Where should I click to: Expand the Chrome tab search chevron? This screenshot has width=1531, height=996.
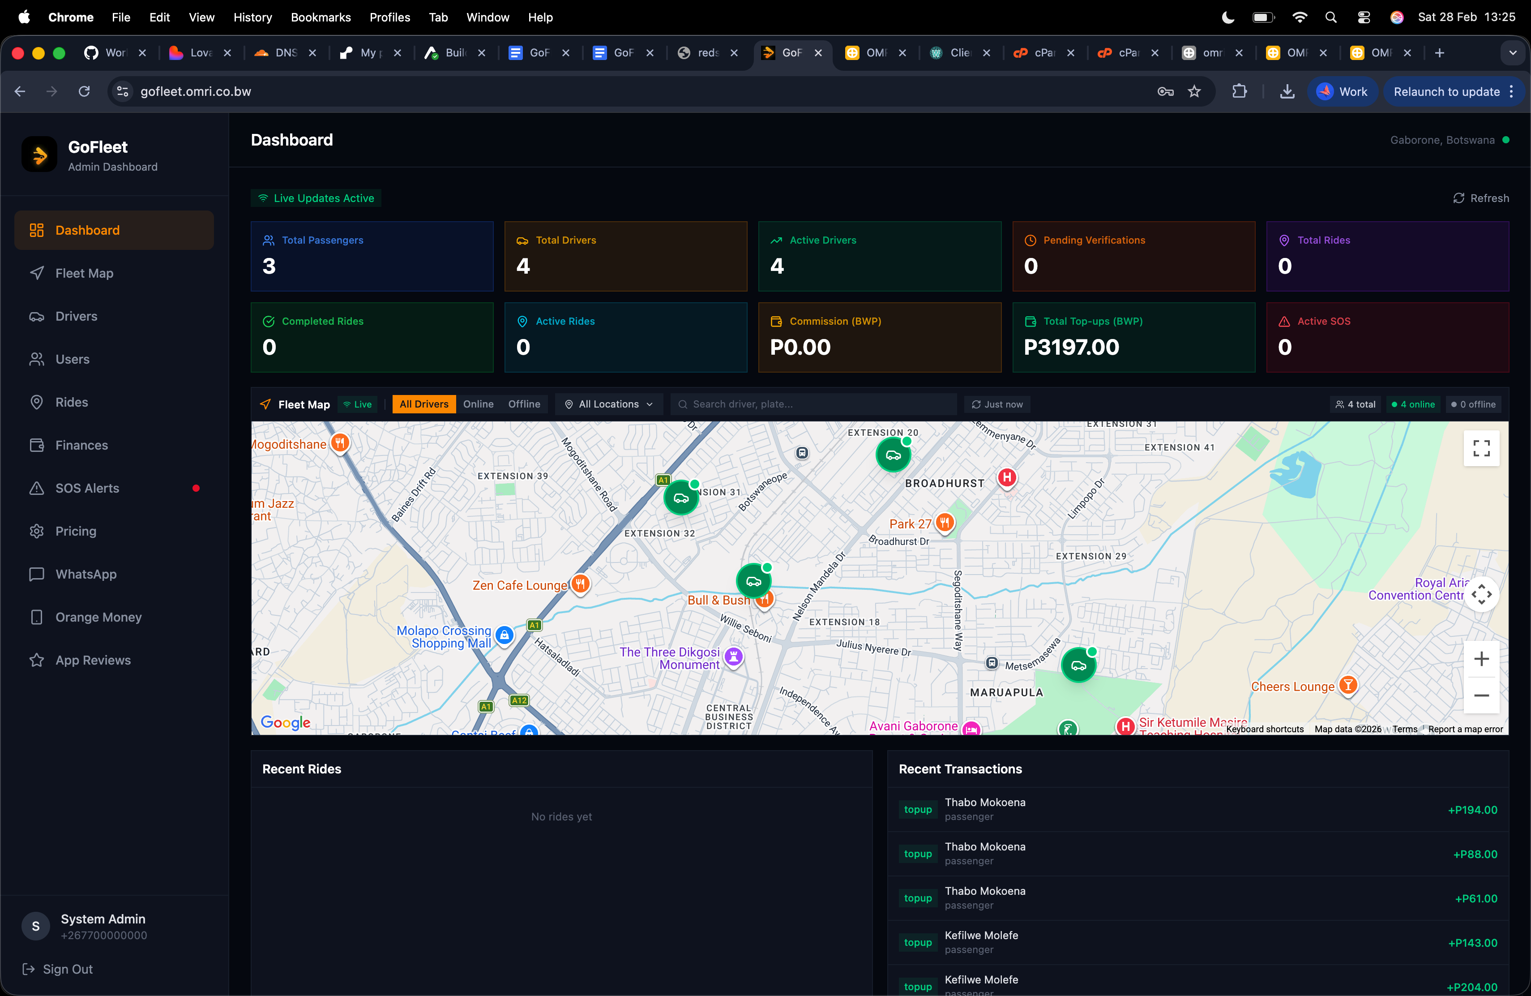[1512, 53]
